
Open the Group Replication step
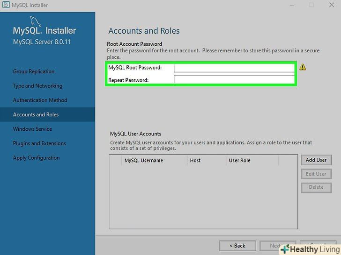pos(34,71)
